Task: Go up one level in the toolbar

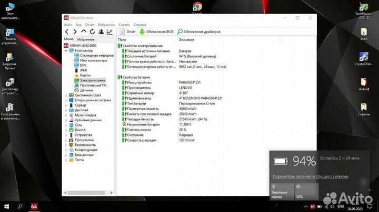Action: point(84,31)
